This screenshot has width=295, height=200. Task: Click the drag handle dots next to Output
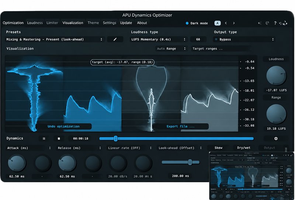[x=286, y=149]
